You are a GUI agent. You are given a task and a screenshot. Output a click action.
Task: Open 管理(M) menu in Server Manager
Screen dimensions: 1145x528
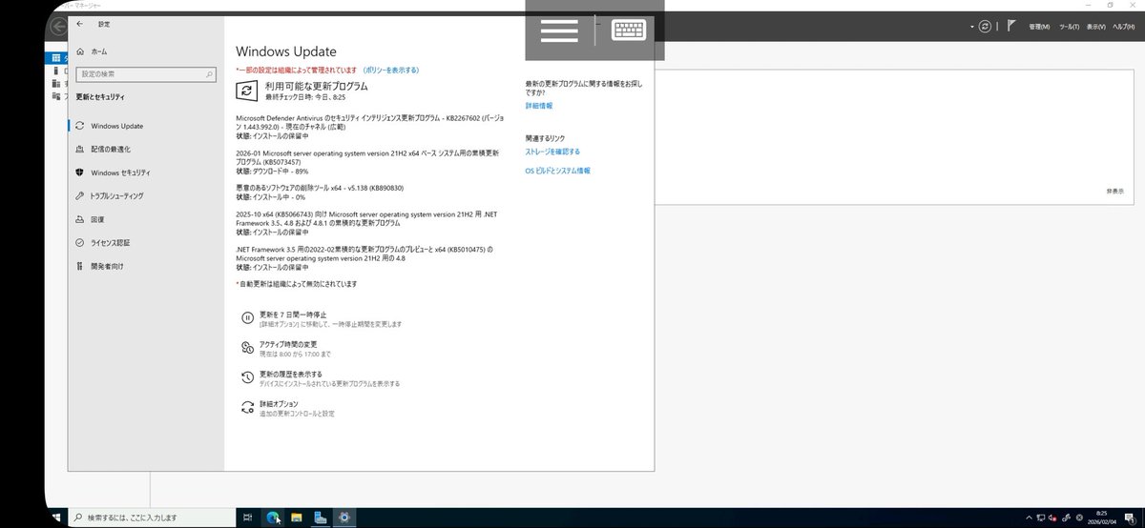coord(1039,27)
